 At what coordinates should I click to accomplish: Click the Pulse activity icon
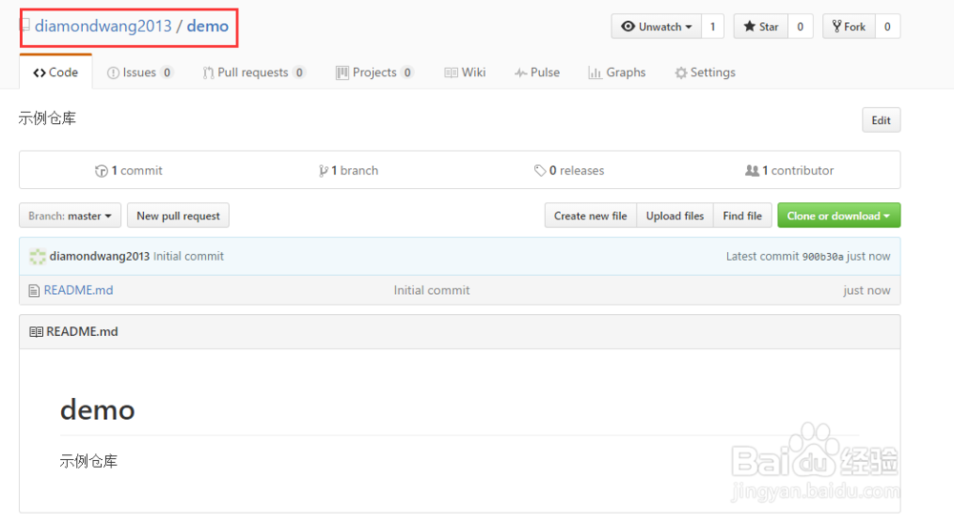(521, 73)
